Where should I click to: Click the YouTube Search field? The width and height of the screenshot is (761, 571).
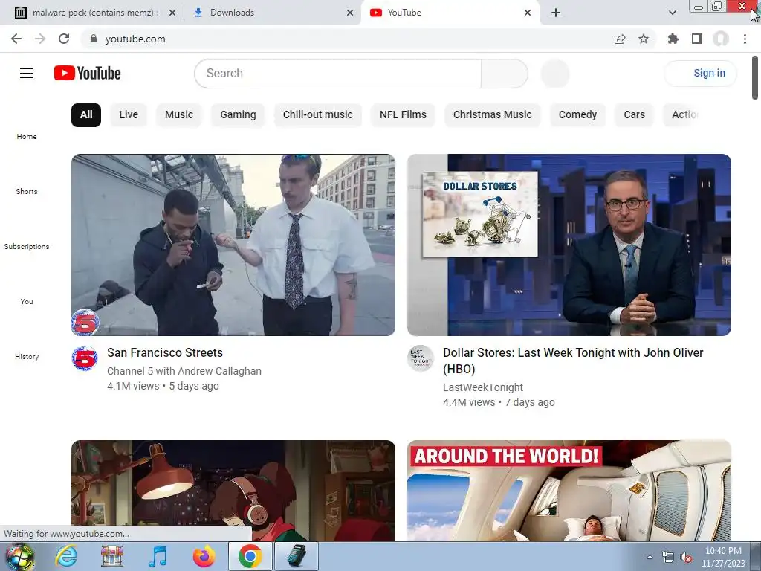338,74
